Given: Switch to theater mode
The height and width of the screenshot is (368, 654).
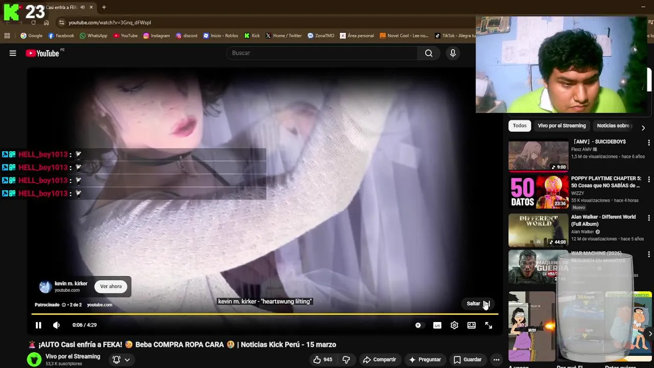Looking at the screenshot, I should pos(472,325).
